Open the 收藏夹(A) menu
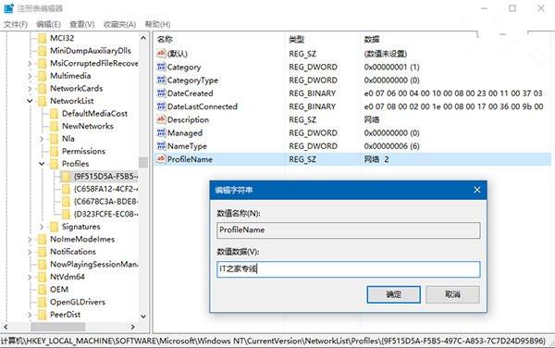This screenshot has width=555, height=348. 119,24
